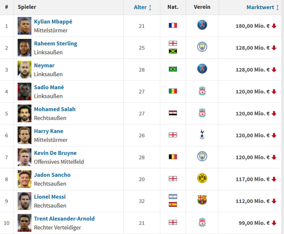
Task: Click the Belgium flag for Kevin De Bruyne
Action: click(173, 157)
